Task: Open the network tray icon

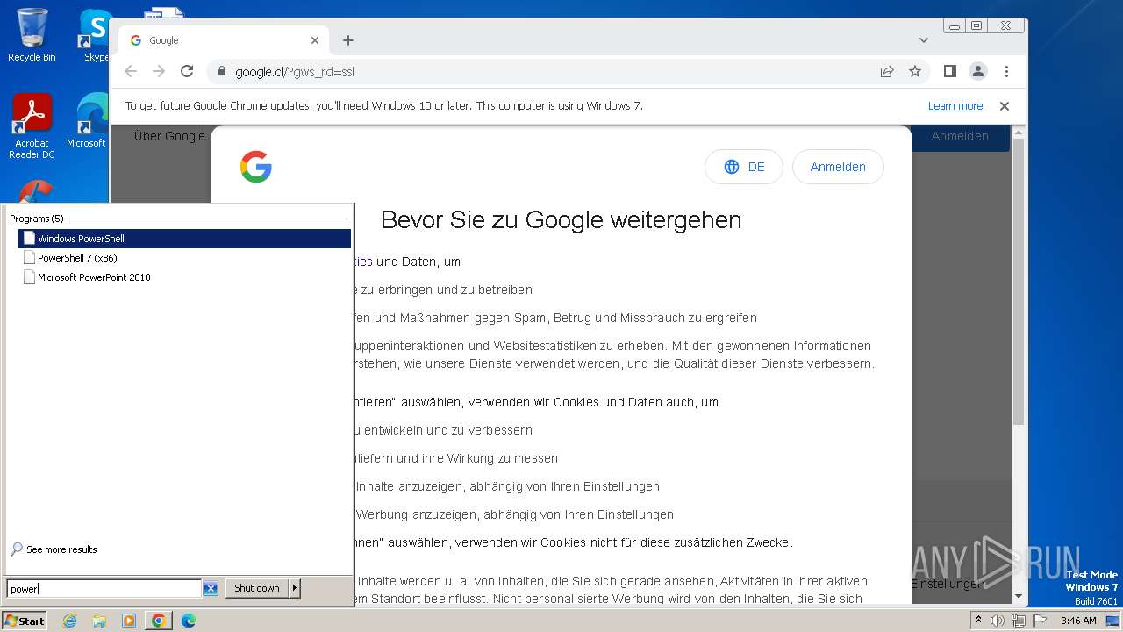Action: coord(1019,621)
